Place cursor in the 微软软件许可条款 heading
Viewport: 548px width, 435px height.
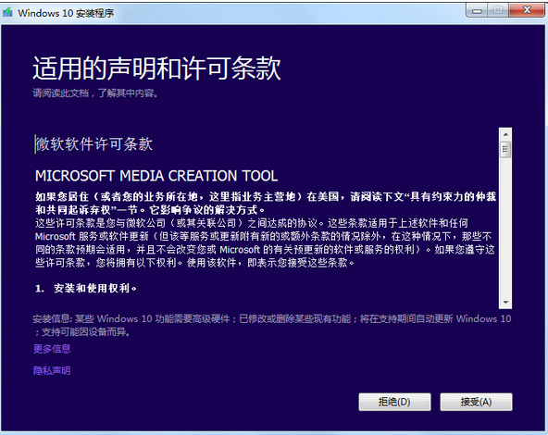pos(94,144)
